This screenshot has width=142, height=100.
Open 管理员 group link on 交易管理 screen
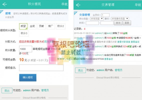click(x=118, y=70)
